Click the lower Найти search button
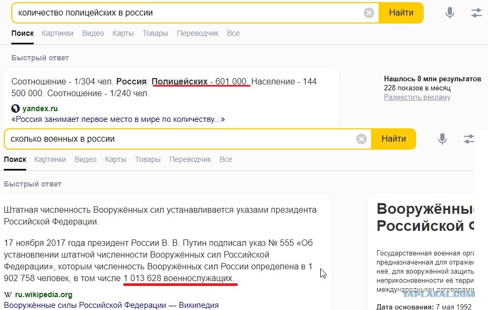Screen dimensions: 489x310 pos(394,139)
